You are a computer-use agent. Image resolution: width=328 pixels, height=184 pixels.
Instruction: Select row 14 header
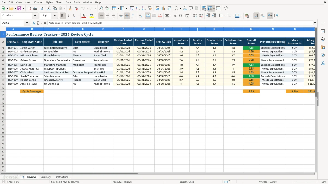pos(3,91)
